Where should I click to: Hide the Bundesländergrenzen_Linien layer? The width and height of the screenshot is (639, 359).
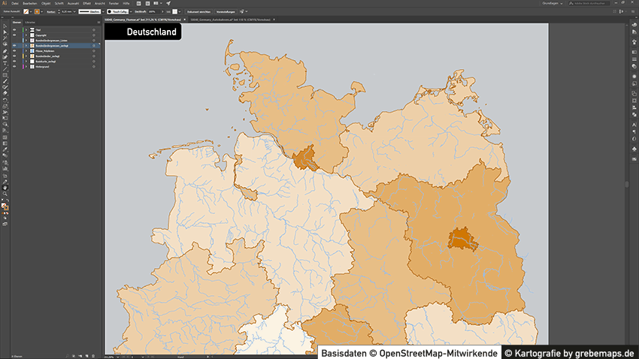point(14,40)
